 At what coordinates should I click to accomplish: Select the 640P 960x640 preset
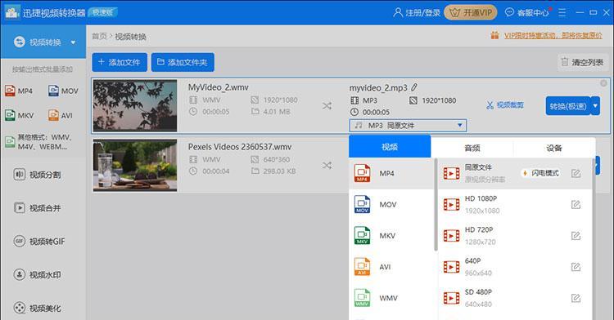point(515,267)
